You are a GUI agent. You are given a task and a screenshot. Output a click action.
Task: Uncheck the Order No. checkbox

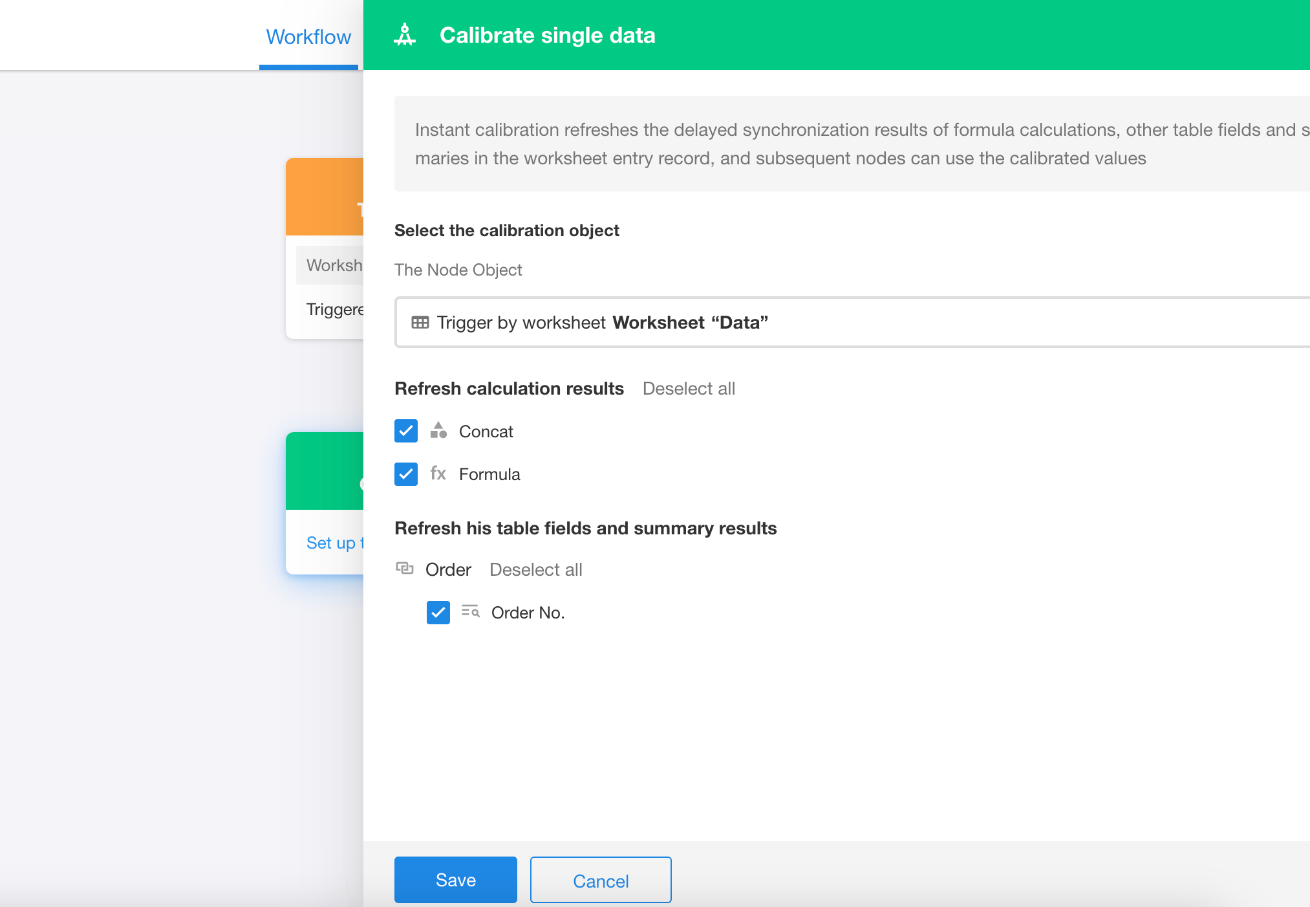click(x=438, y=612)
